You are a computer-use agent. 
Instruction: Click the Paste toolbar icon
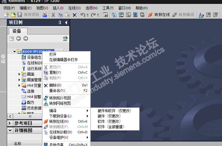[x=67, y=15]
